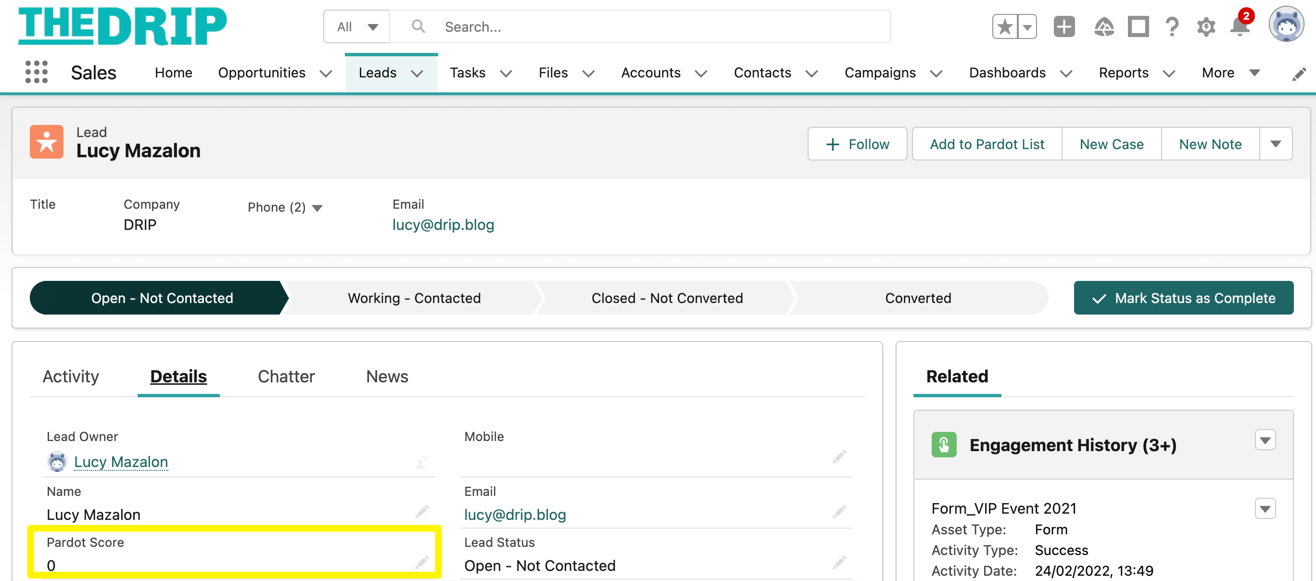Edit the Name field pencil icon
The image size is (1316, 581).
421,512
